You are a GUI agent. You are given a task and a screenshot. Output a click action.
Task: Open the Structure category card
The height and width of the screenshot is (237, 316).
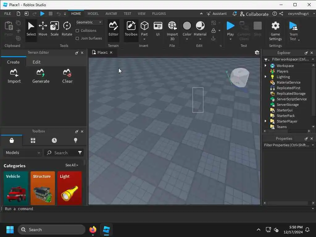(43, 188)
